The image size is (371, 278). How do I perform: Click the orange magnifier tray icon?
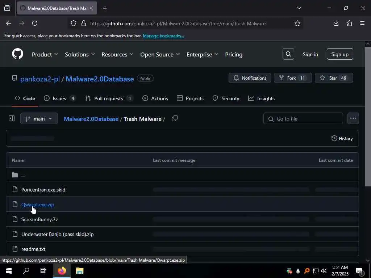307,271
